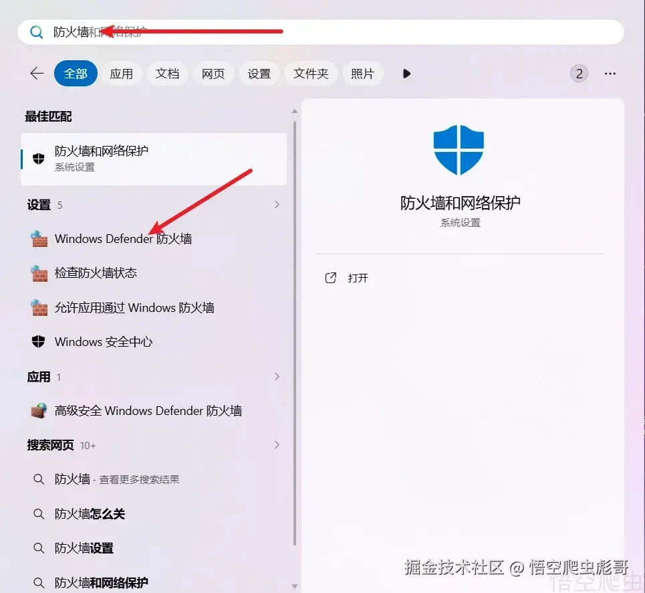The image size is (645, 593).
Task: Click into the search input field
Action: coord(321,31)
